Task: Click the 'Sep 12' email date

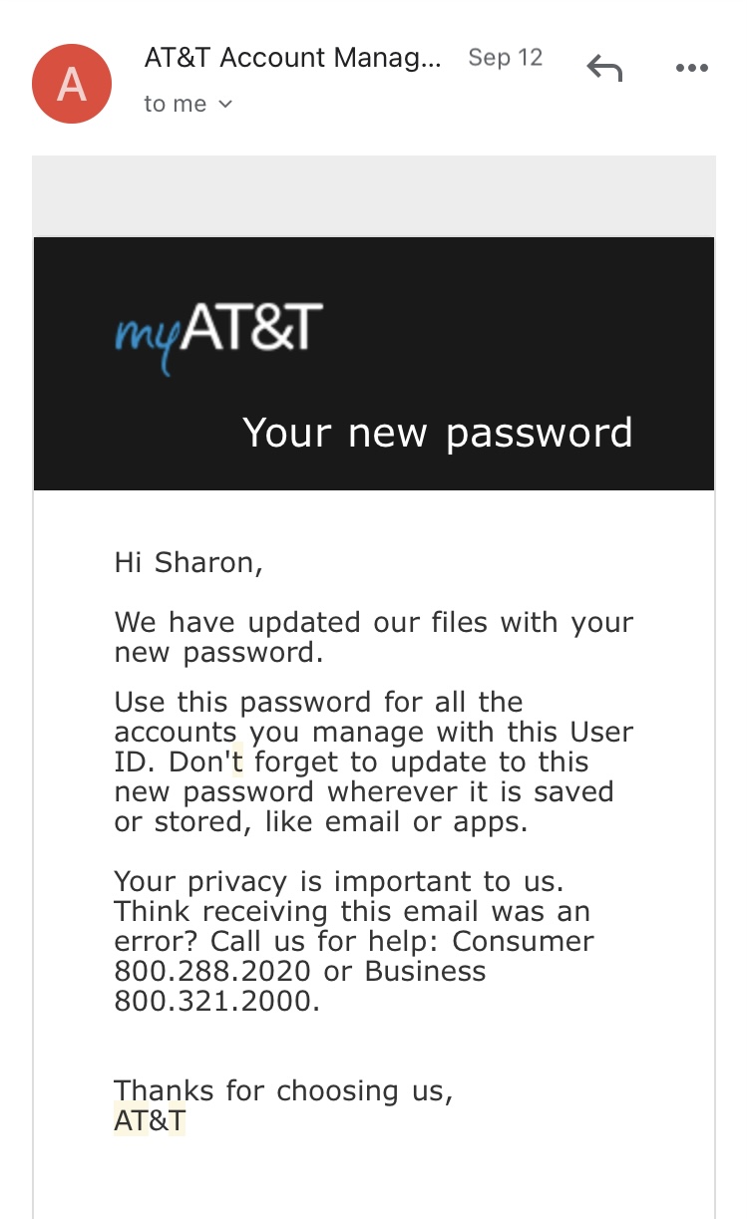Action: click(505, 58)
